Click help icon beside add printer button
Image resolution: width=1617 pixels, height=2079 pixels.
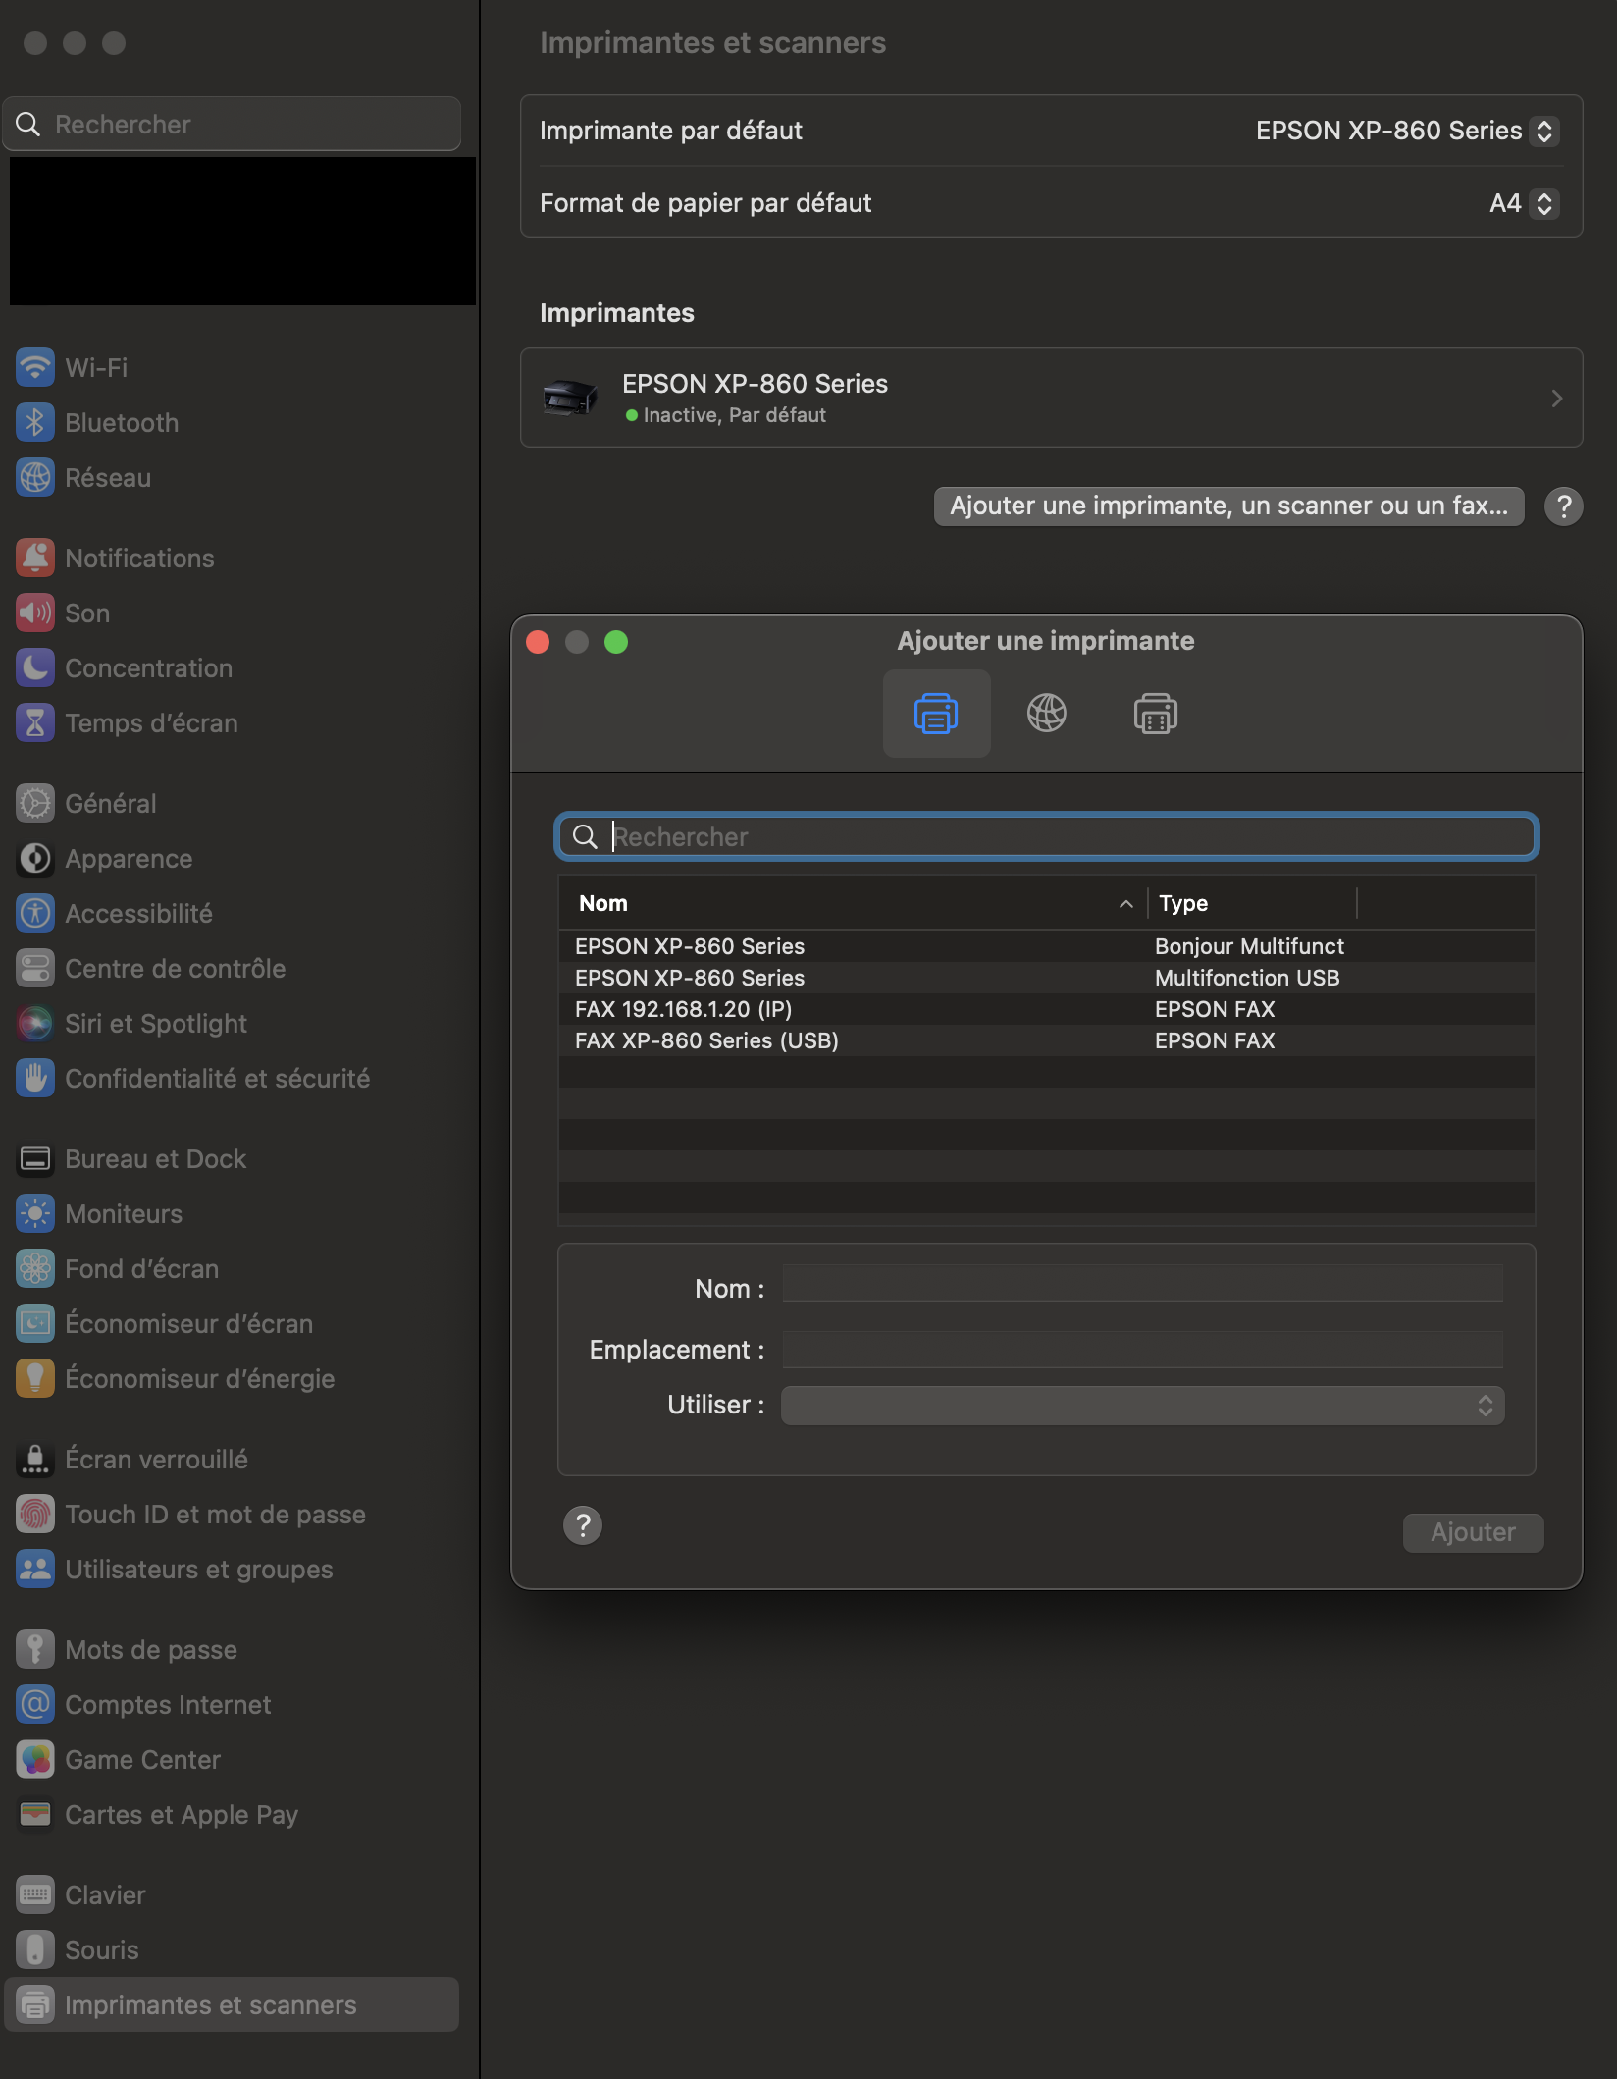(x=1563, y=506)
